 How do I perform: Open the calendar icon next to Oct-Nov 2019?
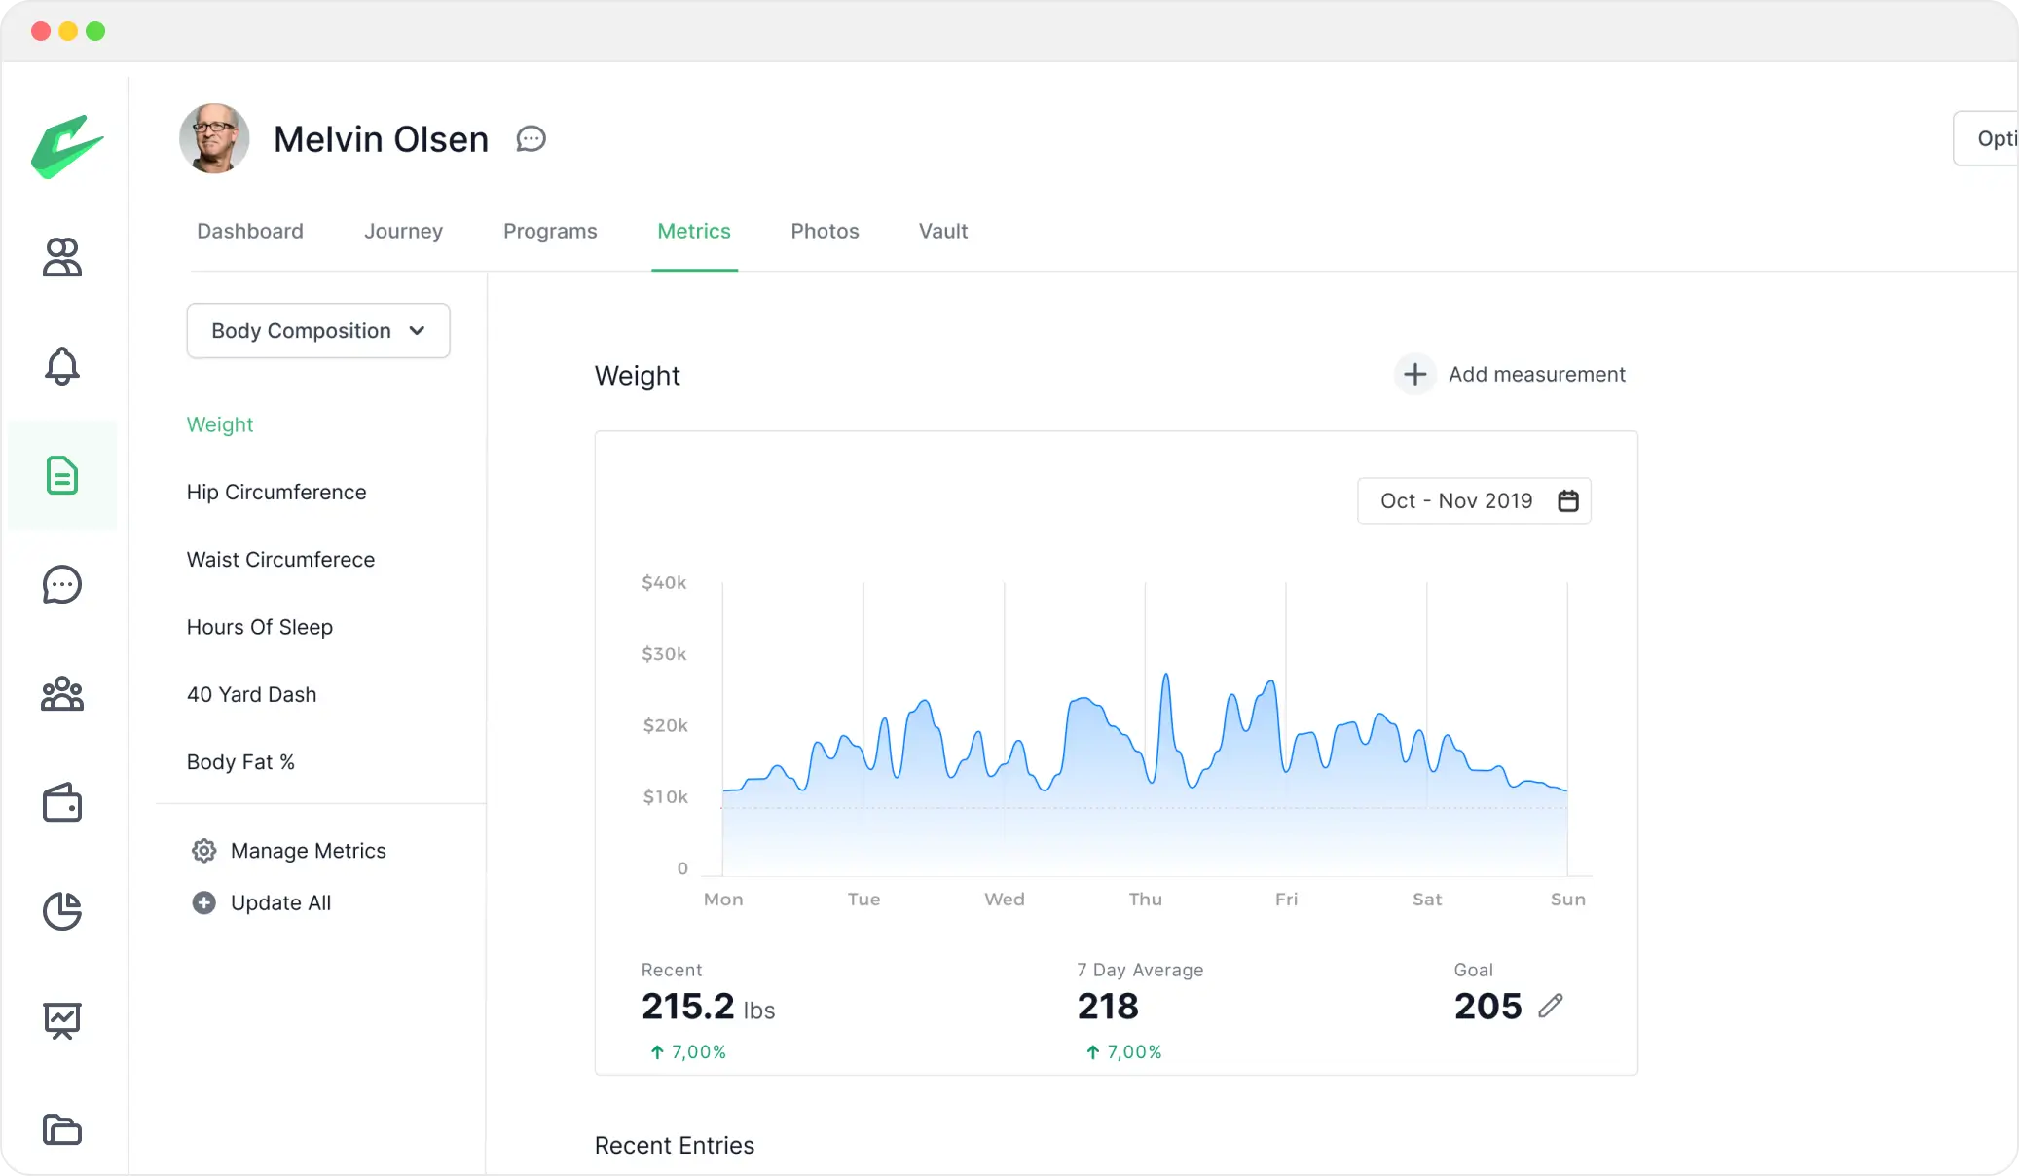click(x=1567, y=500)
